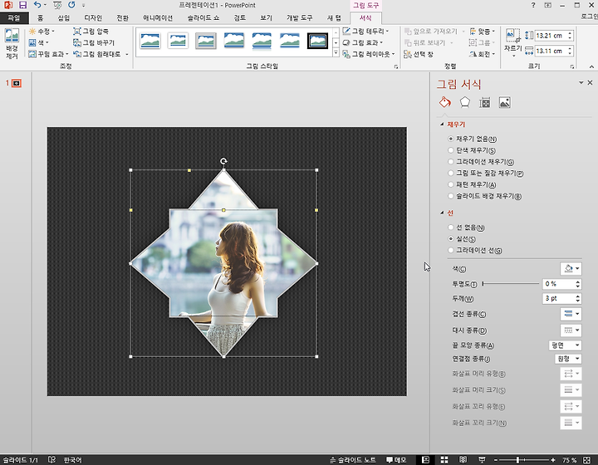Click the 투명도 transparency slider
The width and height of the screenshot is (598, 465).
pos(511,284)
